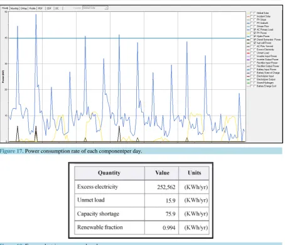Switch to the Monthly tab

(x=14, y=8)
